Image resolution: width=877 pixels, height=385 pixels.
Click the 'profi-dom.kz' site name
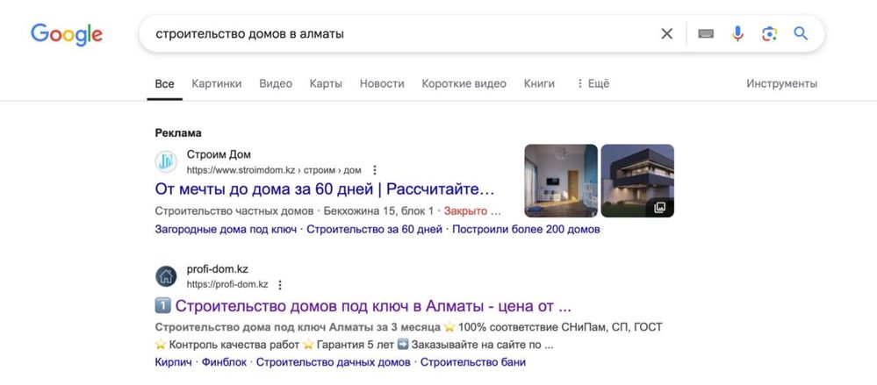[217, 269]
